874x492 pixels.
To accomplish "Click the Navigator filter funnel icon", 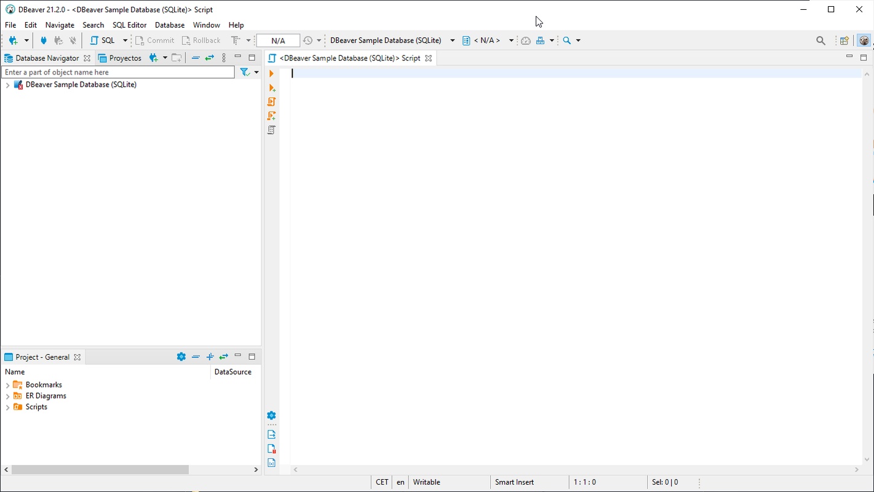I will 245,73.
